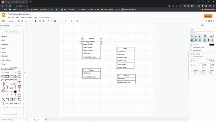Select the filled black circle UML shape
Viewport: 216px width, 122px height.
pyautogui.click(x=15, y=91)
